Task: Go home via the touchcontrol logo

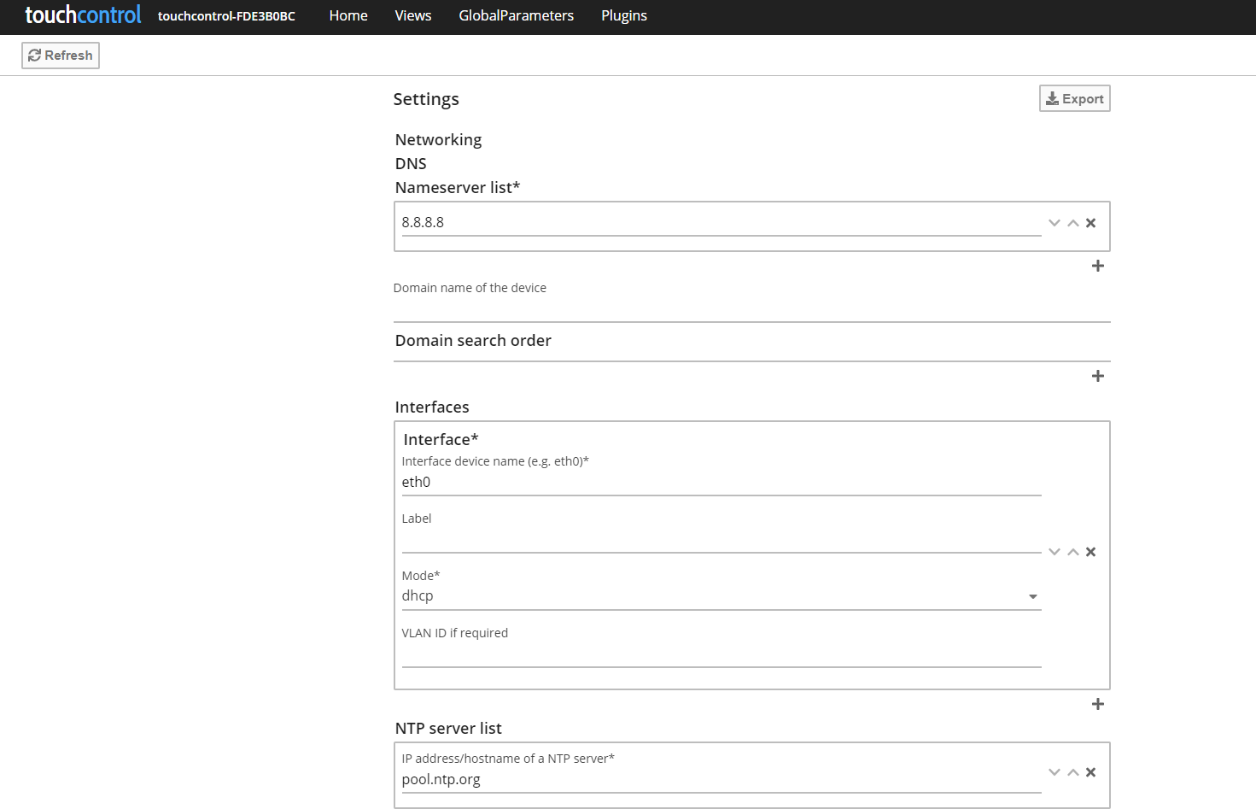Action: (82, 15)
